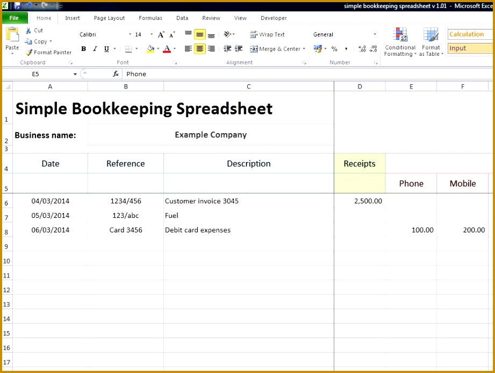Increase font size with Grow Font
This screenshot has width=495, height=373.
click(x=161, y=34)
